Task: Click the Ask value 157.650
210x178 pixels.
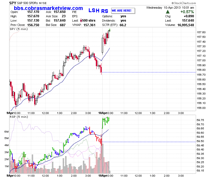Action: [x=59, y=12]
